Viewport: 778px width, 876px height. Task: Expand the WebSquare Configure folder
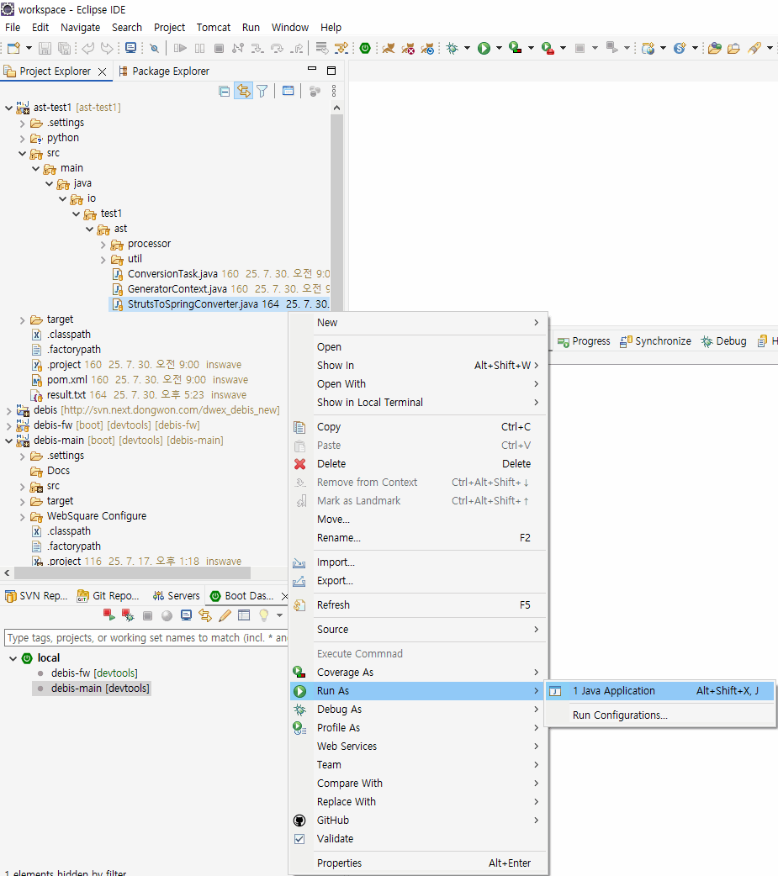tap(23, 517)
